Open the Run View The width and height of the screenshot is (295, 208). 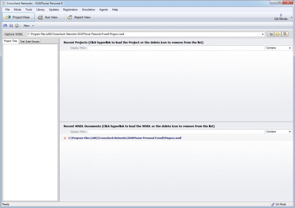click(48, 17)
